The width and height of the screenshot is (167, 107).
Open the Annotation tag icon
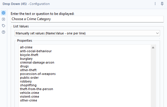click(3, 26)
